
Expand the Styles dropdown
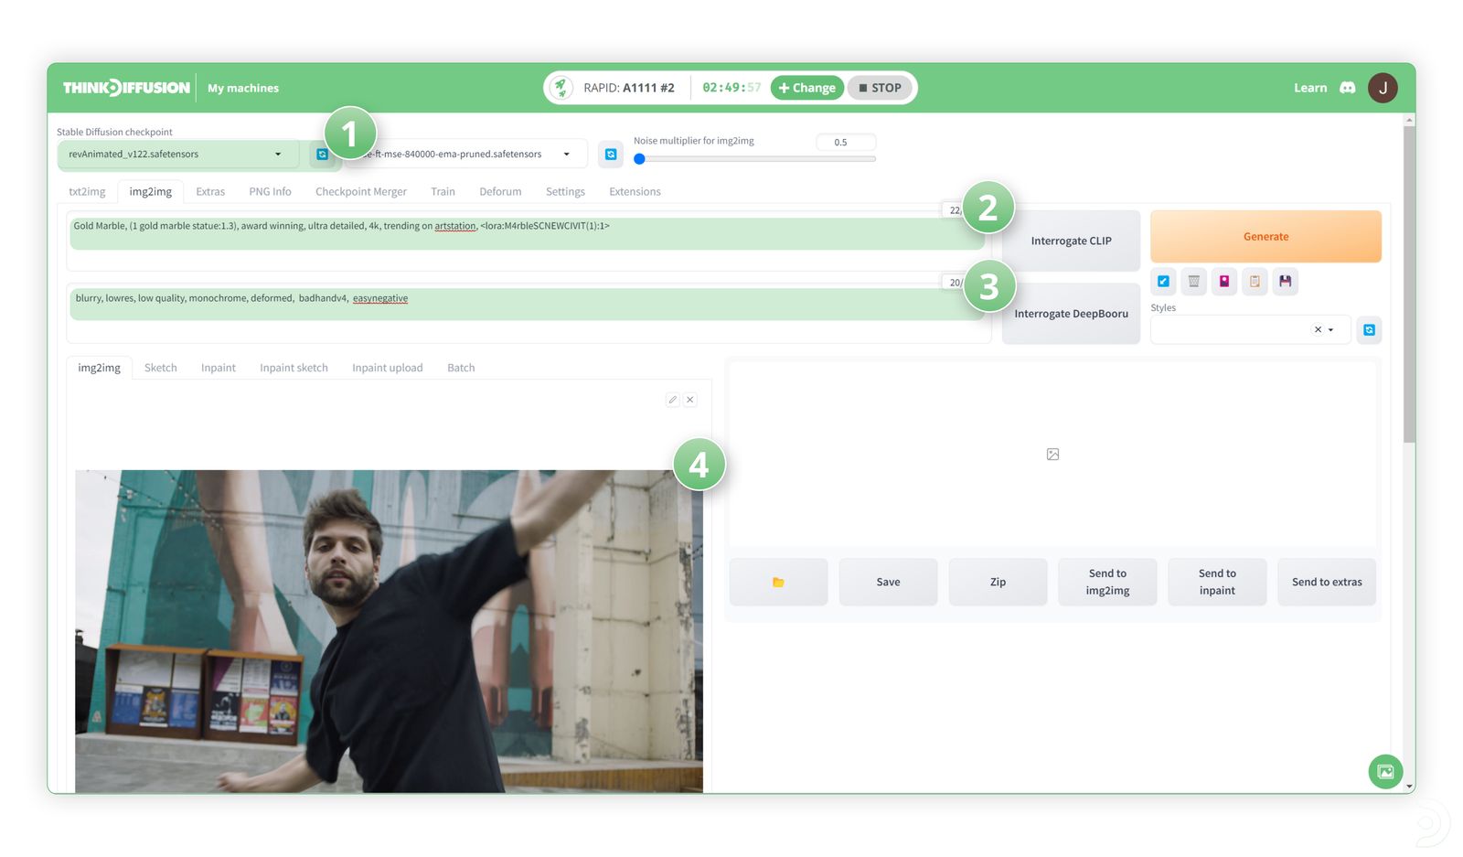1330,330
